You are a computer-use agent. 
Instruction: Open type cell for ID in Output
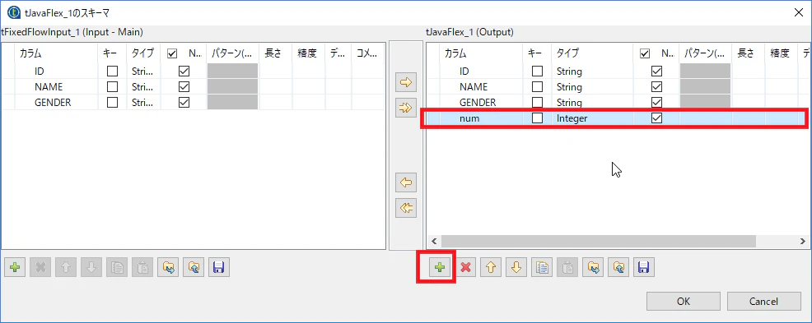(592, 71)
